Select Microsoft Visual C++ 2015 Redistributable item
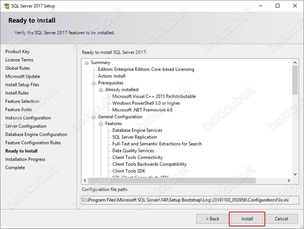 pyautogui.click(x=154, y=96)
